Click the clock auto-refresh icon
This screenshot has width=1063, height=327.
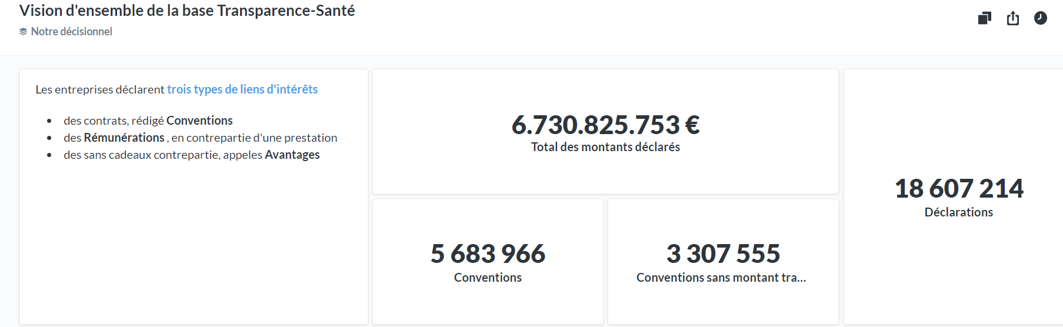pos(1040,18)
